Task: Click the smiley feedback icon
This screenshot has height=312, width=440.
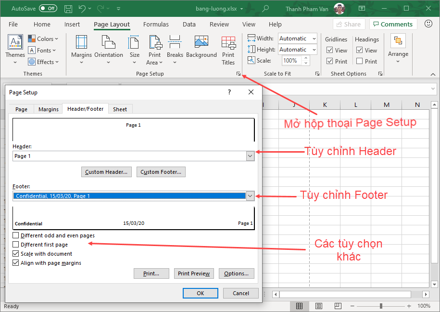Action: (x=428, y=24)
